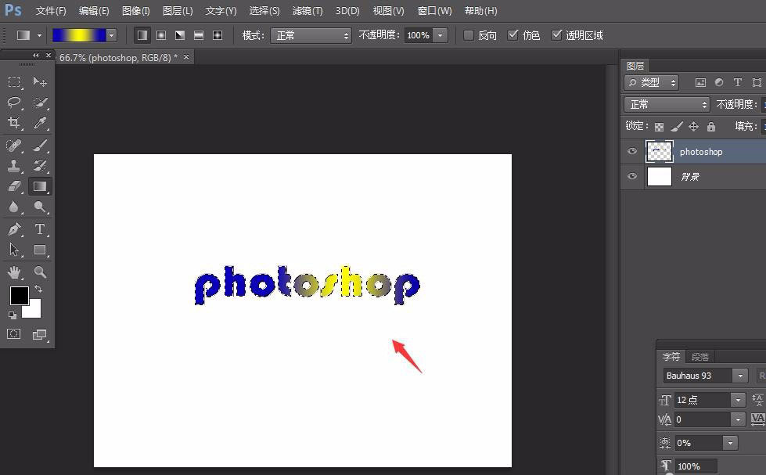Select the Spot Healing Brush tool

tap(14, 145)
